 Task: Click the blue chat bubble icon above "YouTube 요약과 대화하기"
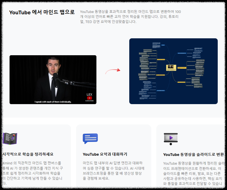click(x=90, y=138)
